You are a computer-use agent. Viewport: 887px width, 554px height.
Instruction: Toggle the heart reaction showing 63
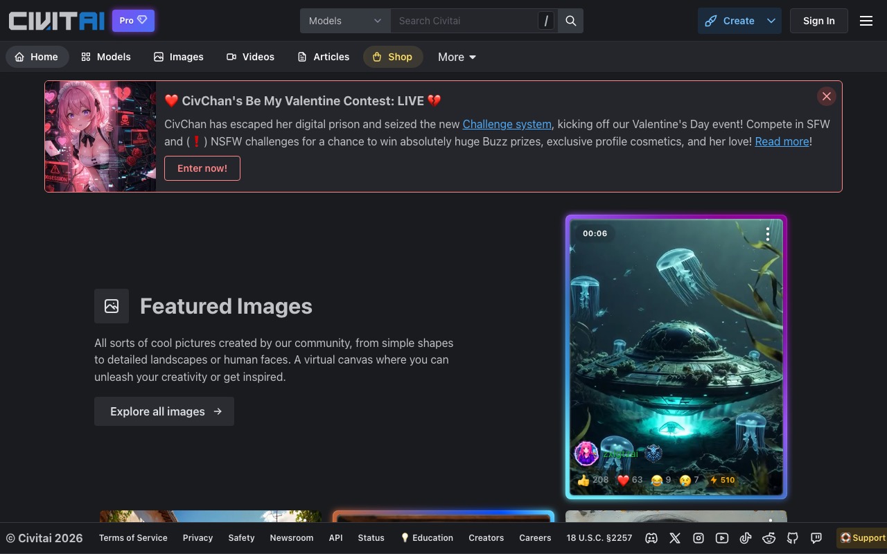pos(630,480)
